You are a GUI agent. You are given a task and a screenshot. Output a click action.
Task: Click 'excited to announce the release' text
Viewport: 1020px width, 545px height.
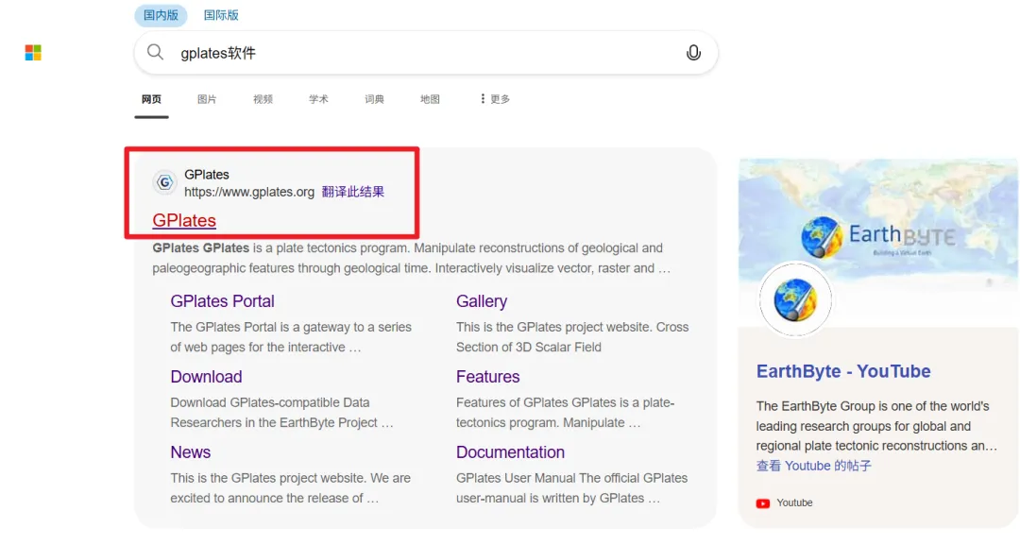[290, 487]
